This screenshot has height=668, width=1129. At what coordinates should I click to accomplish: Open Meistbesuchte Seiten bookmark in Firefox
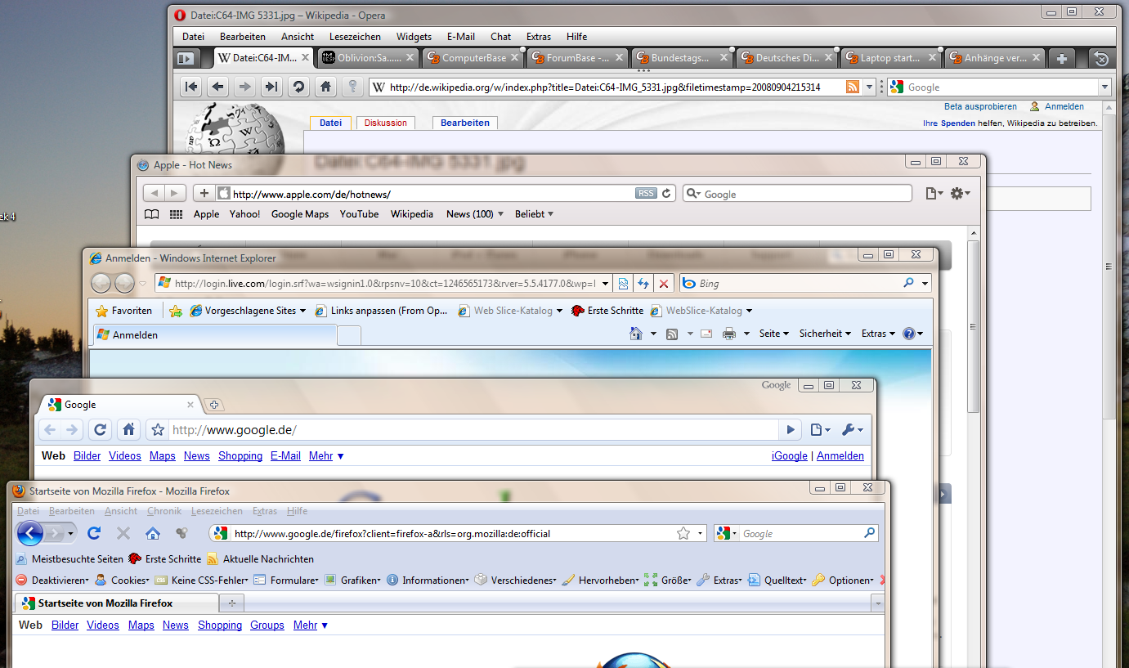click(x=69, y=559)
